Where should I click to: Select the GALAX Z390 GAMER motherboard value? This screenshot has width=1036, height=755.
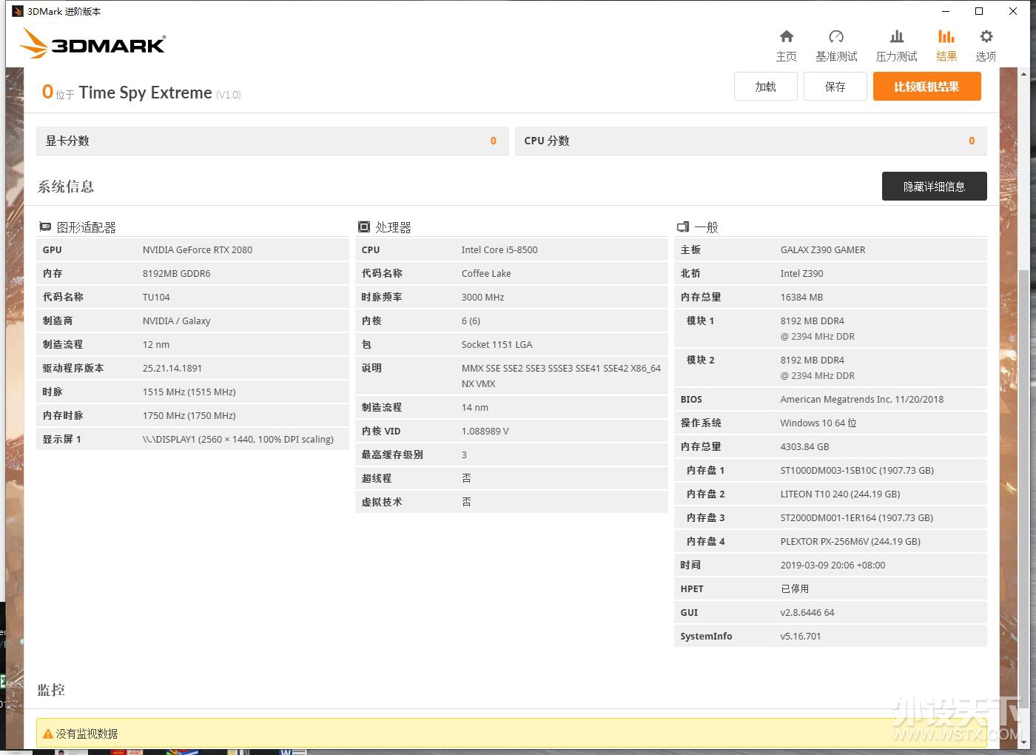click(823, 249)
